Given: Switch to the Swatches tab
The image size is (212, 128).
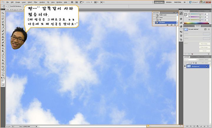Looking at the screenshot, I should click(194, 11).
